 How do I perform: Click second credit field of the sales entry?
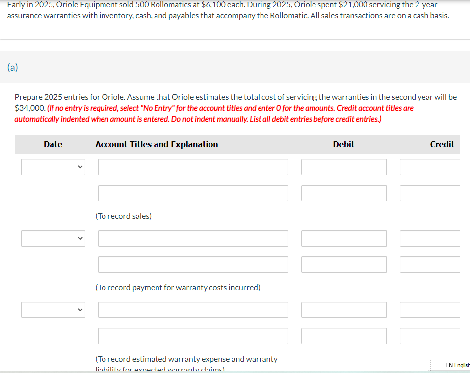point(429,193)
